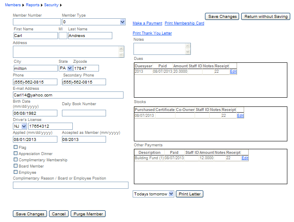Click the Make a Payment link

pos(147,23)
